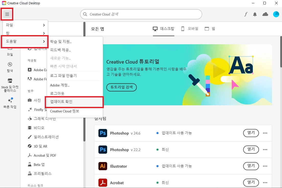Image resolution: width=282 pixels, height=188 pixels.
Task: Click the Photoshop v 24.6 app icon
Action: tap(103, 133)
